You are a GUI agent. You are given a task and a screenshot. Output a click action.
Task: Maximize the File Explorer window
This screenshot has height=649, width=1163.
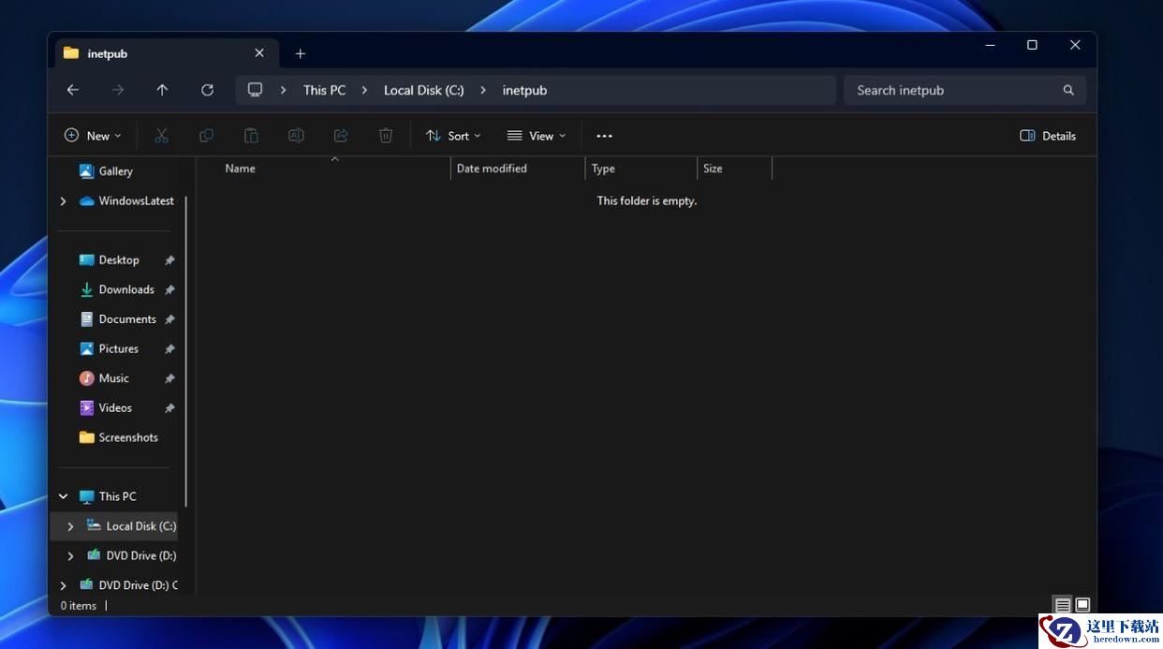point(1032,45)
